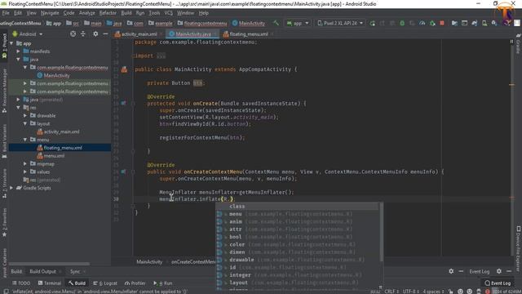The image size is (522, 294).
Task: Click the Profile app gauge icon
Action: [422, 24]
